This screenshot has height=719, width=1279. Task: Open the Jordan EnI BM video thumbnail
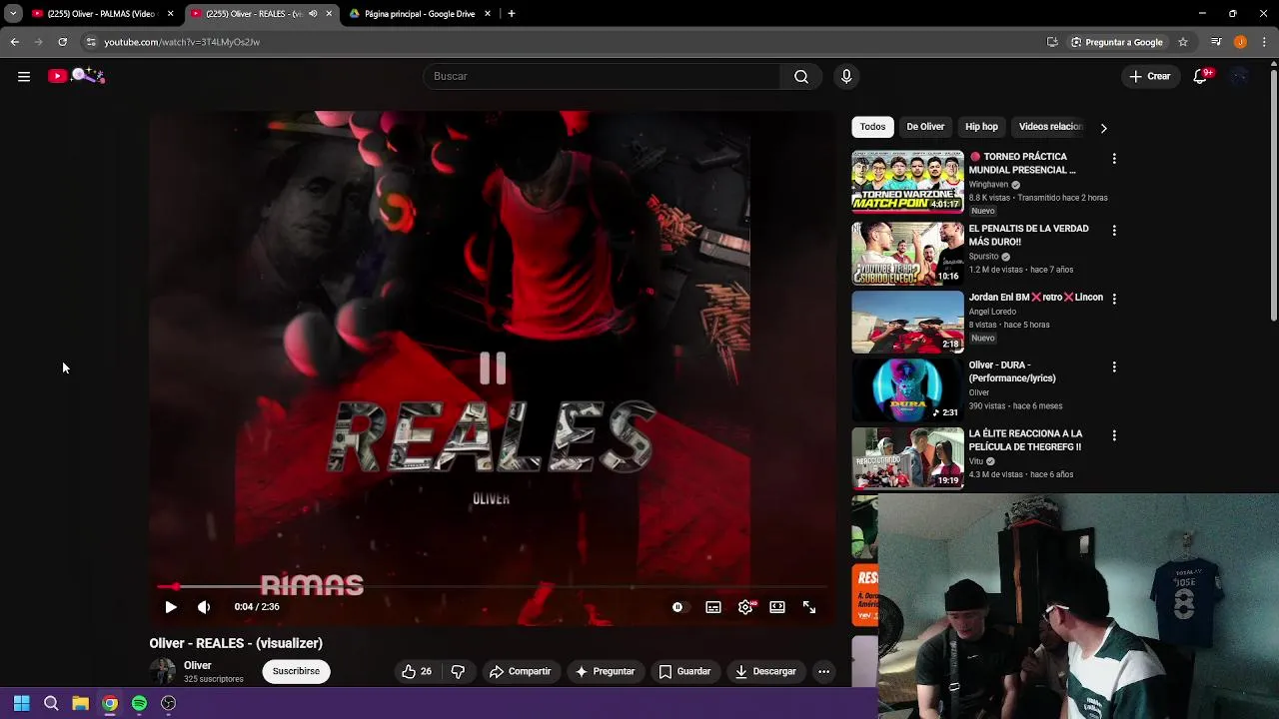tap(907, 322)
